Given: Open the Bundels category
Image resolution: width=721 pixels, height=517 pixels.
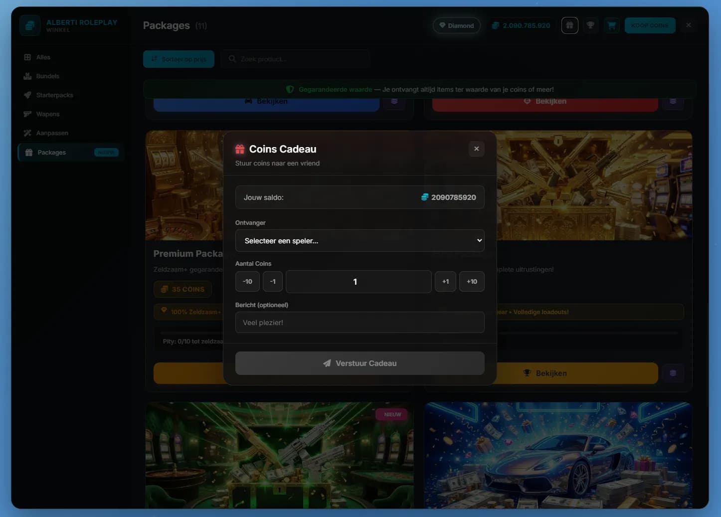Looking at the screenshot, I should tap(70, 76).
